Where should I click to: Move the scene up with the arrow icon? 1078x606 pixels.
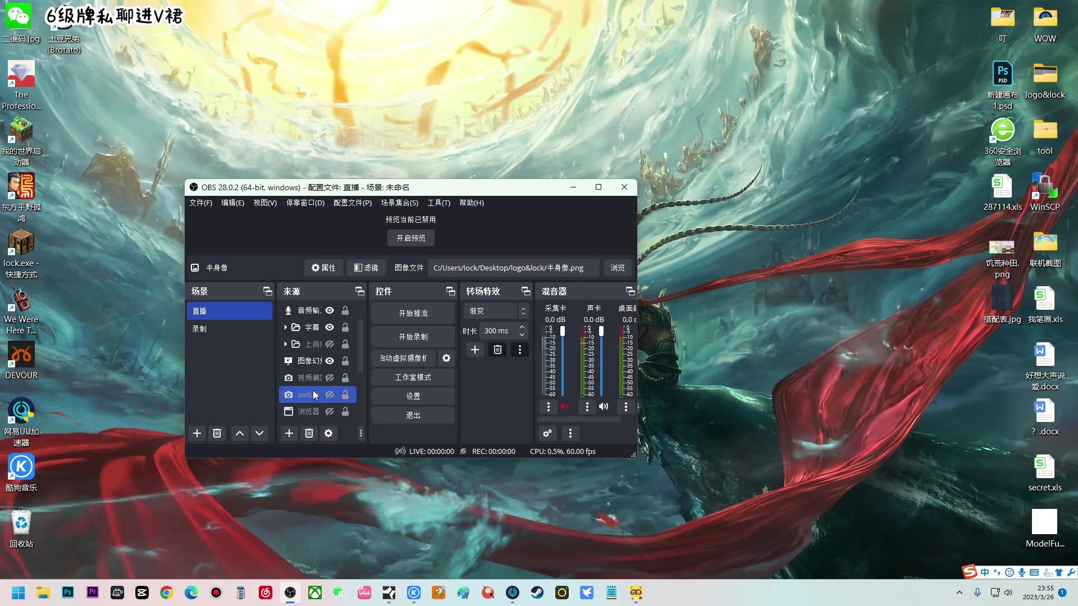[x=240, y=433]
